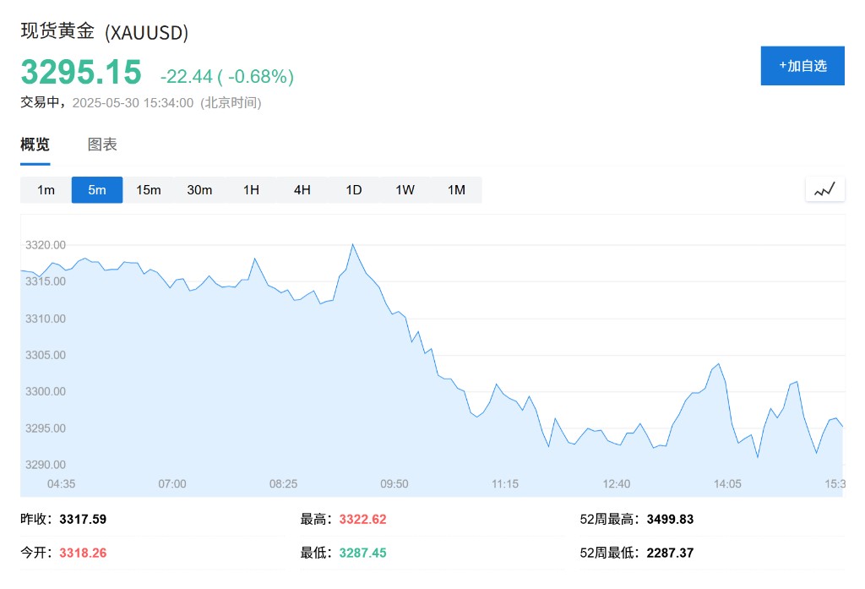This screenshot has width=865, height=589.
Task: Open the 图表 tab
Action: coord(102,145)
